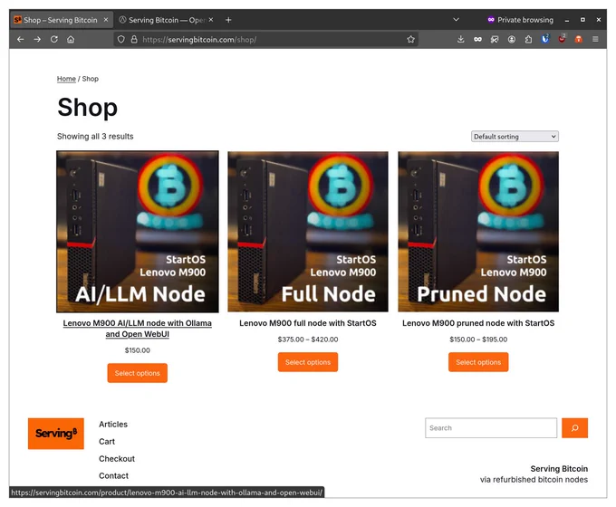Open the browser home page icon
616x507 pixels.
click(x=71, y=39)
